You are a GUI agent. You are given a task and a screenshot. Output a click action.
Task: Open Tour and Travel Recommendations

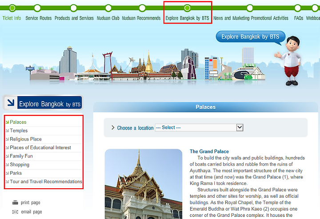[x=46, y=182]
